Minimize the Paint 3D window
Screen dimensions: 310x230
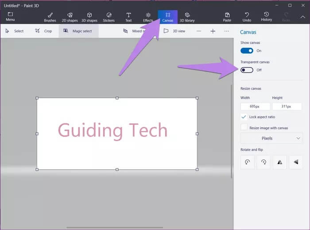click(x=277, y=5)
